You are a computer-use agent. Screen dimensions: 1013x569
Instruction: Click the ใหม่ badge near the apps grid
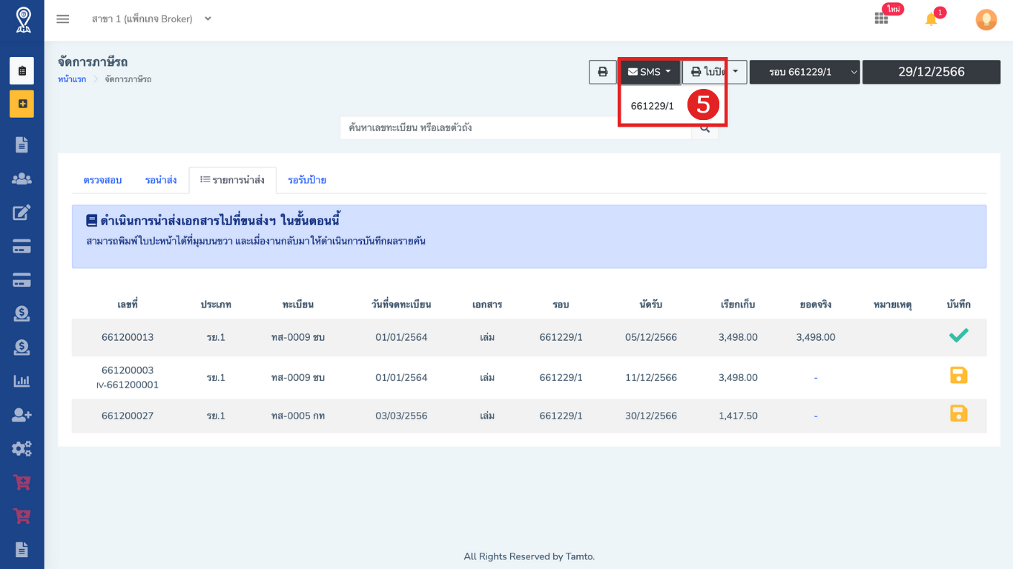click(893, 9)
